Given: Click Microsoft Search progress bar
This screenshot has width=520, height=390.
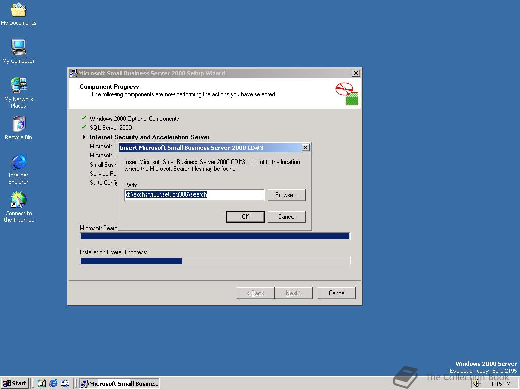Looking at the screenshot, I should (215, 236).
